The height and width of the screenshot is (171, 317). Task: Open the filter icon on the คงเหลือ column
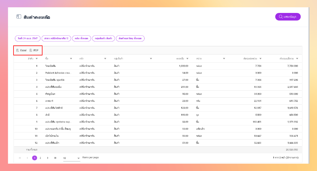[187, 58]
